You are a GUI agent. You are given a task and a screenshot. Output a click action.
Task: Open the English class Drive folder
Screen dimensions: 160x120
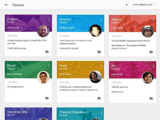tap(47, 52)
